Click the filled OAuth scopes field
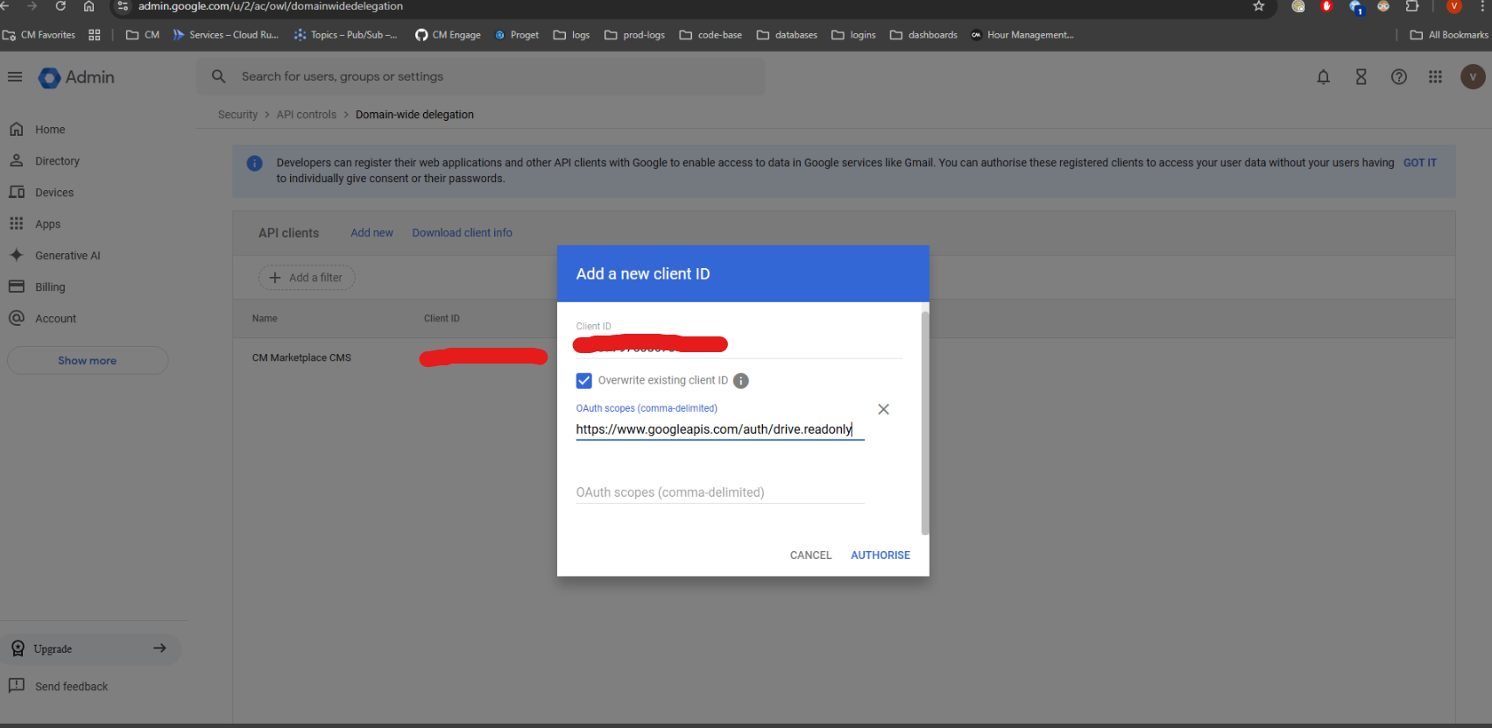Image resolution: width=1492 pixels, height=728 pixels. pos(719,429)
